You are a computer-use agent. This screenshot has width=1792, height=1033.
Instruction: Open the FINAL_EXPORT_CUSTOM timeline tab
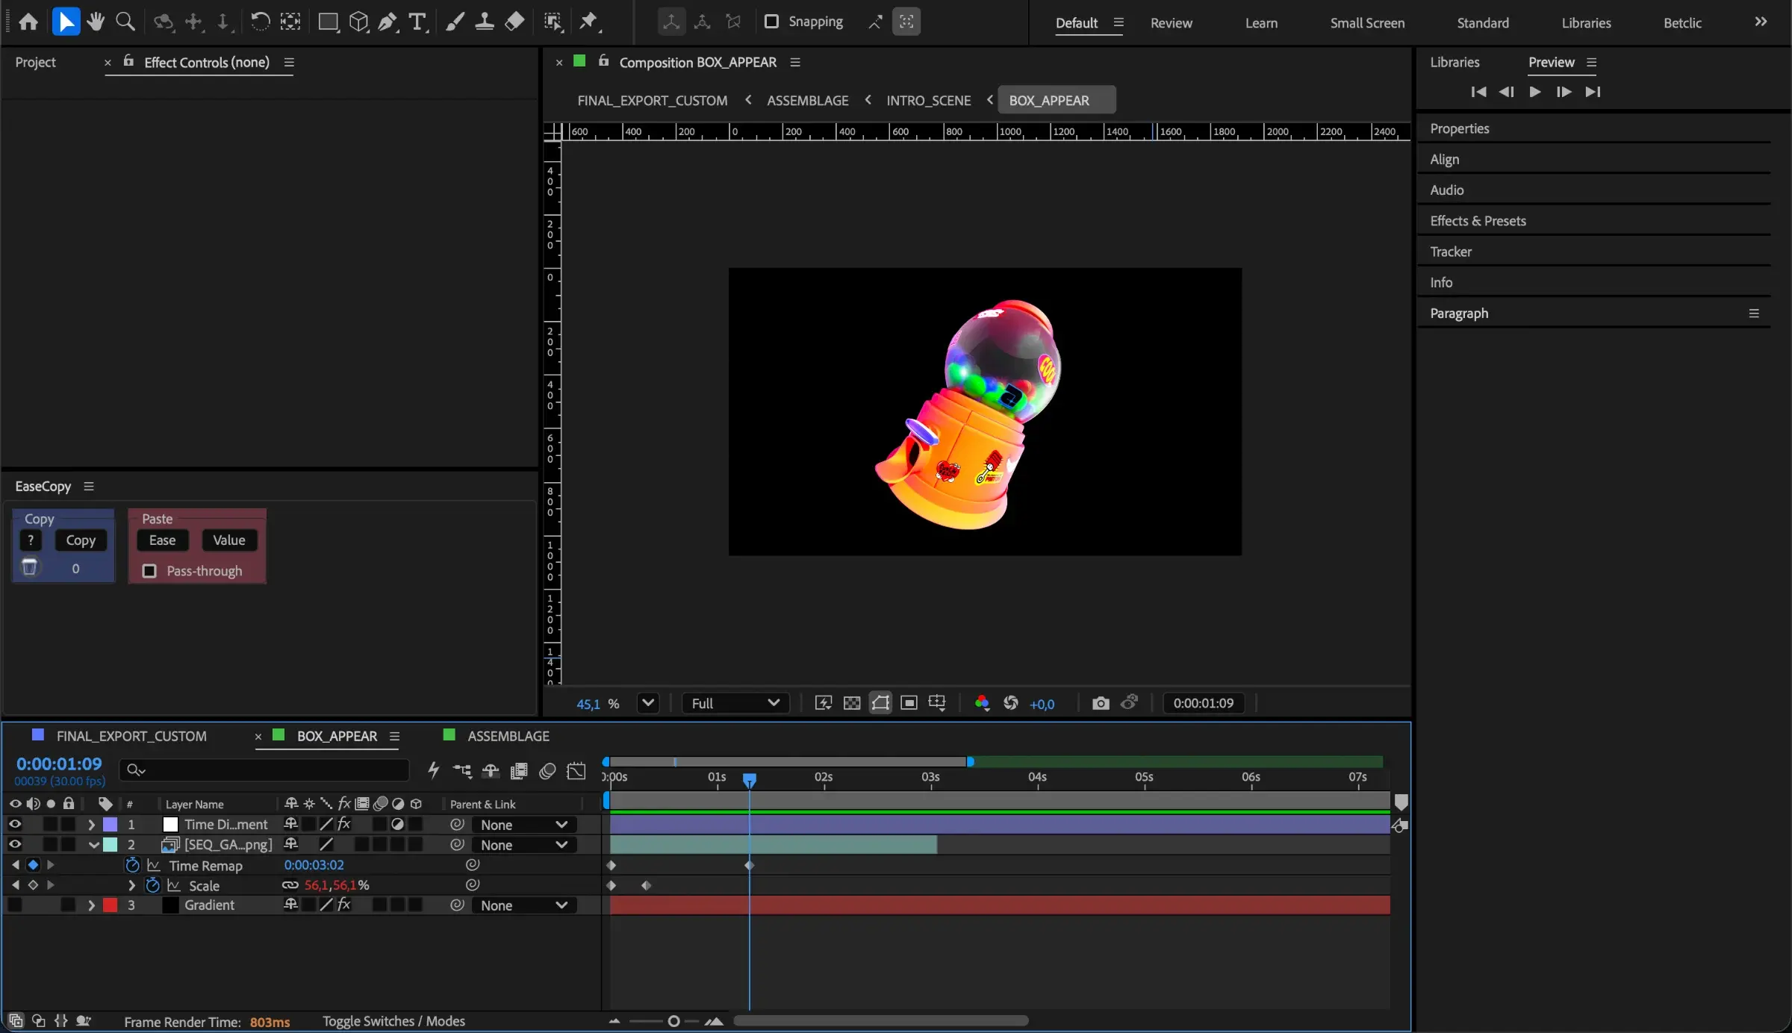coord(131,736)
